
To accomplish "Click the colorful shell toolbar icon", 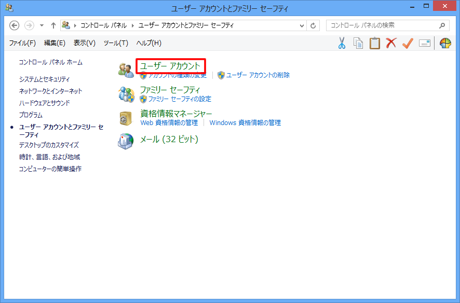I will point(445,43).
